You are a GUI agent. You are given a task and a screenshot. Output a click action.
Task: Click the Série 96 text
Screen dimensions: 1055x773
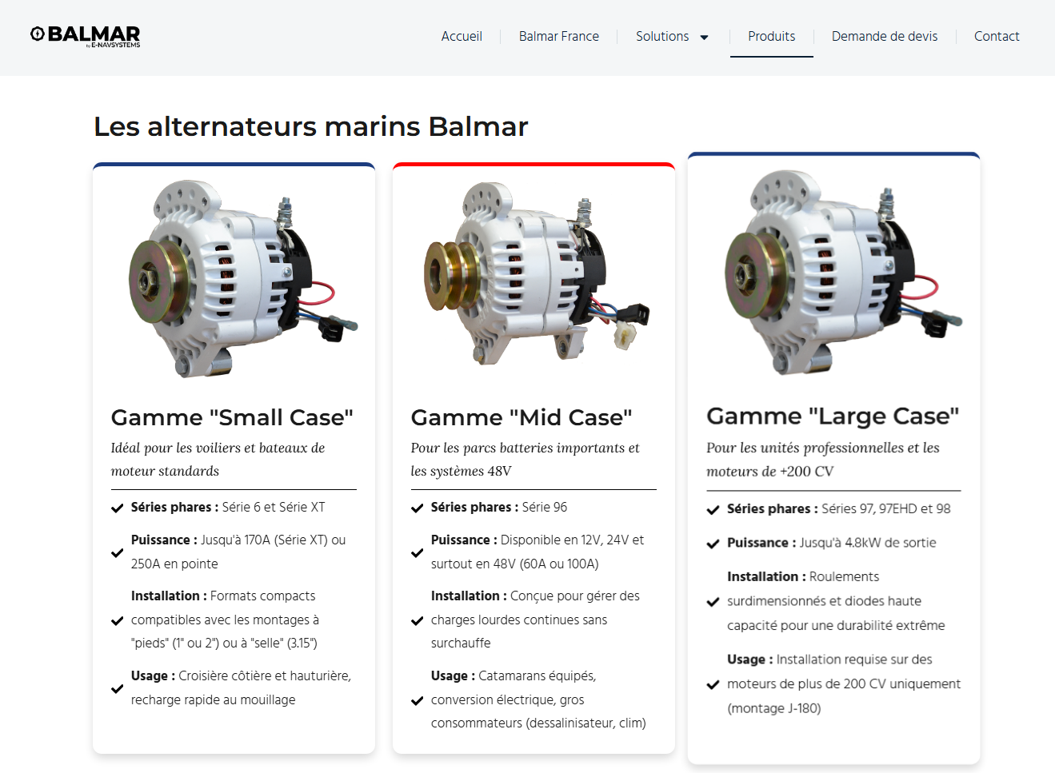pyautogui.click(x=544, y=507)
